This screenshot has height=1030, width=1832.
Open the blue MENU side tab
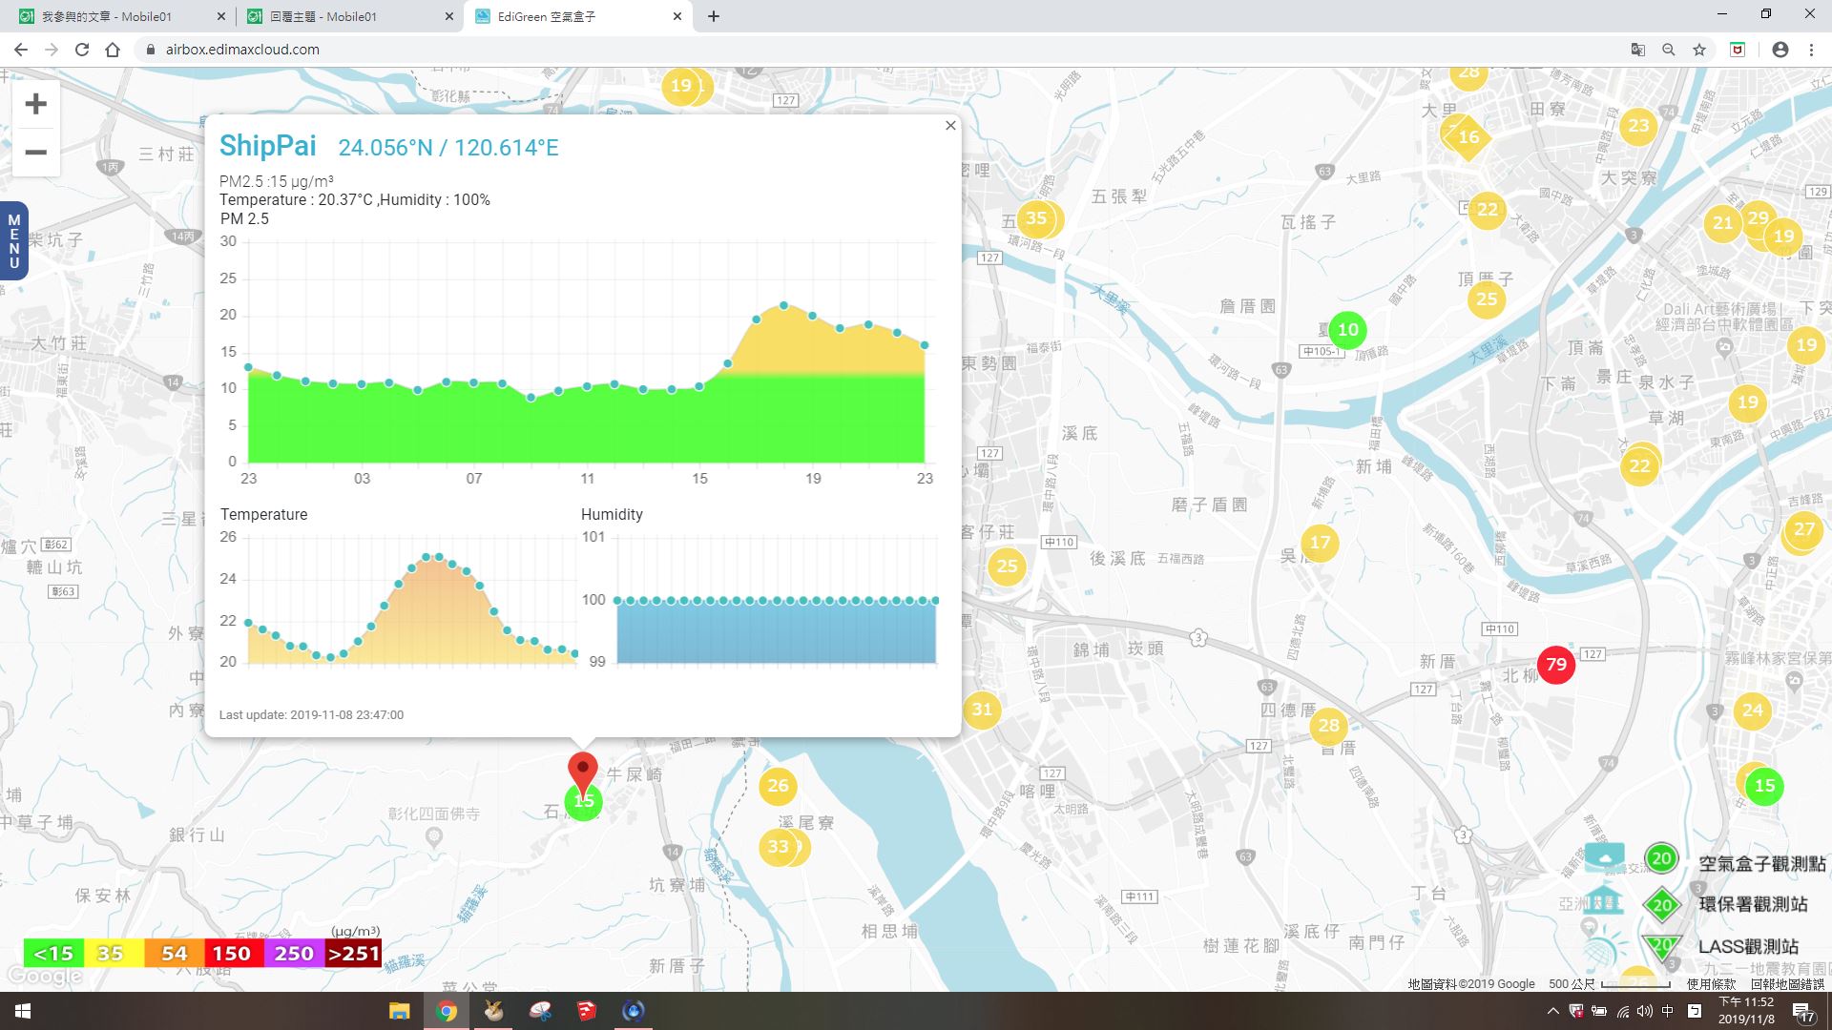click(x=13, y=241)
